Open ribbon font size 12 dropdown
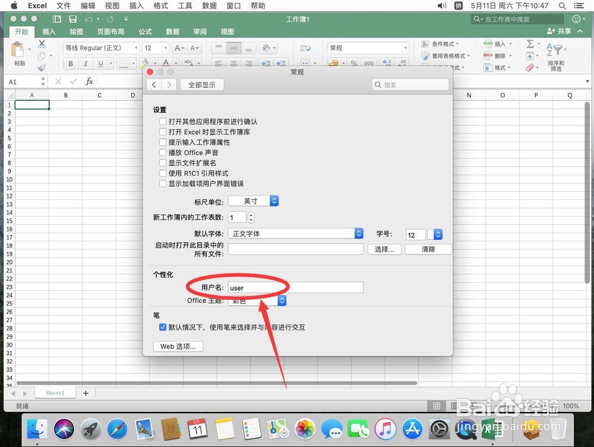The height and width of the screenshot is (447, 594). point(166,48)
